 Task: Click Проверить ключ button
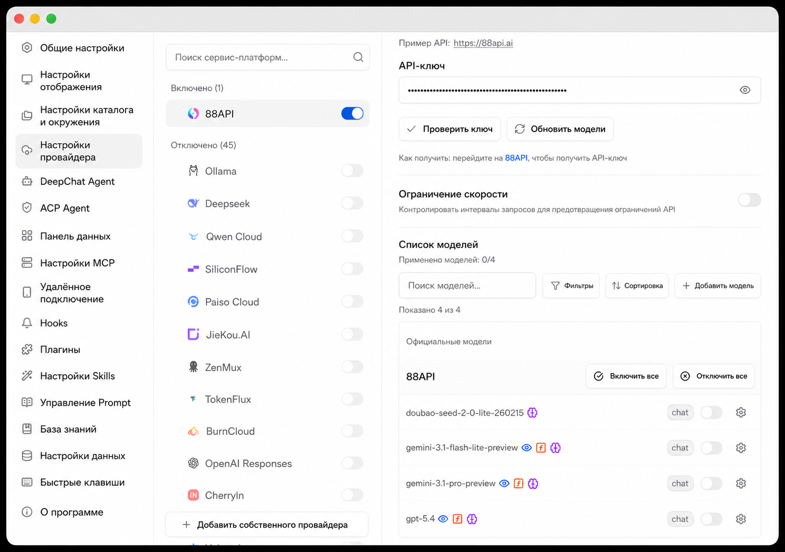click(450, 129)
